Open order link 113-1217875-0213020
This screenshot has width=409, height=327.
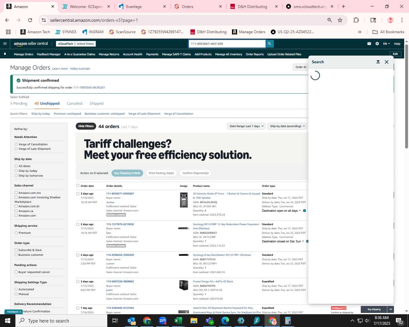click(120, 224)
